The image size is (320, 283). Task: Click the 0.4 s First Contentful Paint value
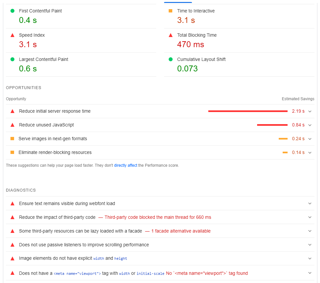[28, 20]
